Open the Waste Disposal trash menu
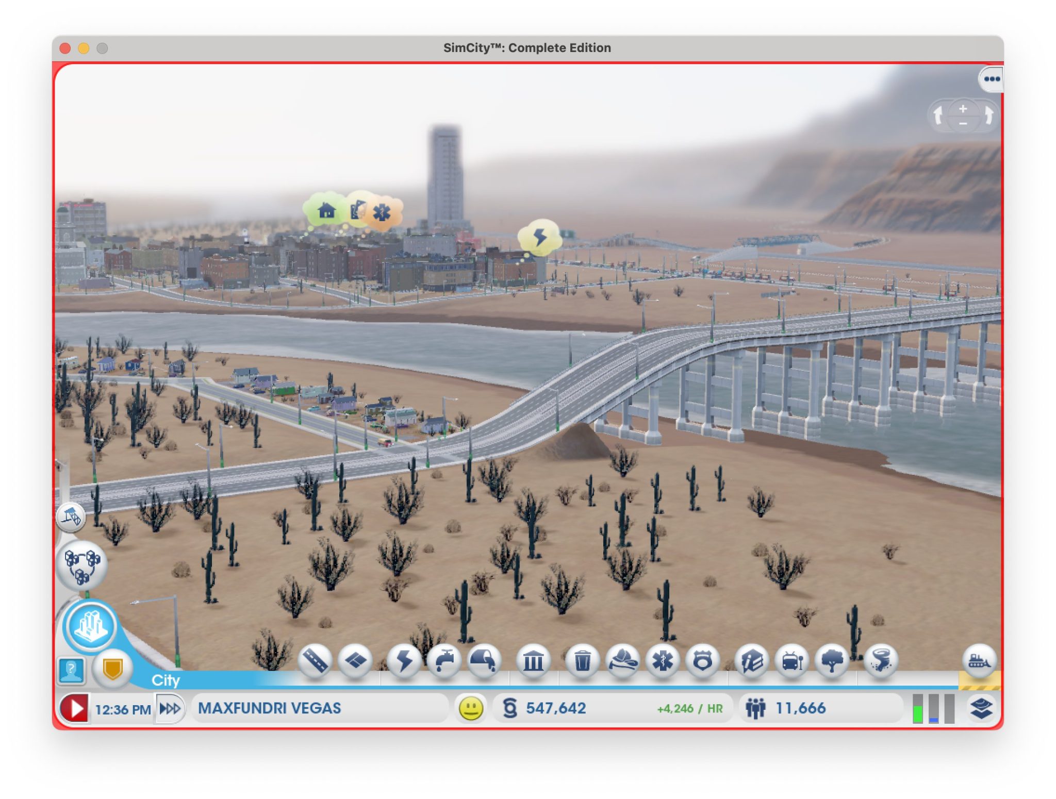Viewport: 1056px width, 799px height. tap(582, 660)
